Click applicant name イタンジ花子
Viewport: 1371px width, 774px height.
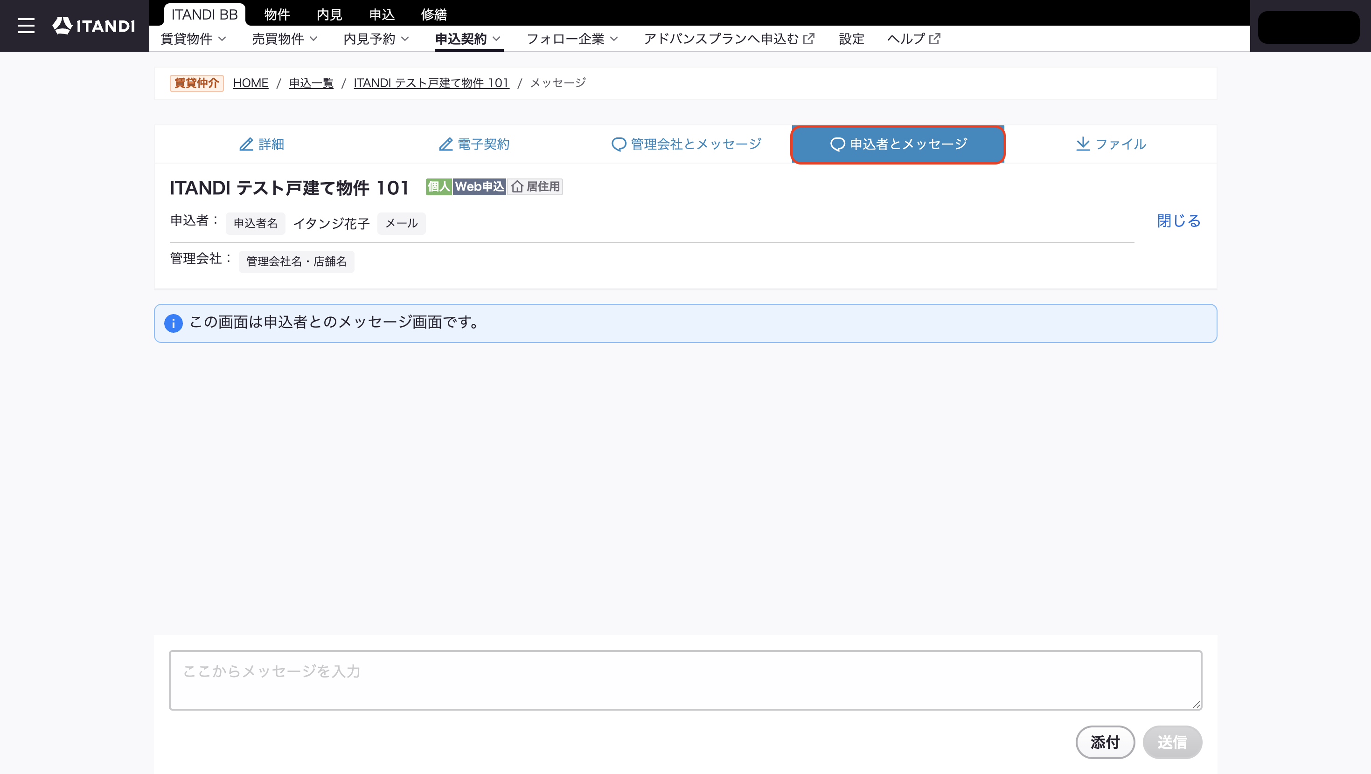tap(332, 223)
